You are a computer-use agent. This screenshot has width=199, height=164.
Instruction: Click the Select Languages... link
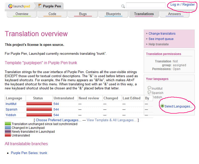[x=178, y=106]
